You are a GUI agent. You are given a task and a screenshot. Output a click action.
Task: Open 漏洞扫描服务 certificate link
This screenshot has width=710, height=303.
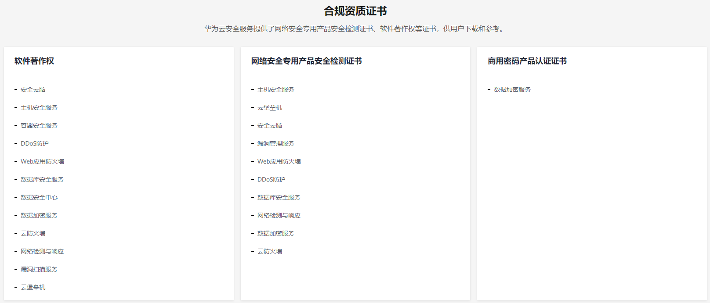(39, 269)
